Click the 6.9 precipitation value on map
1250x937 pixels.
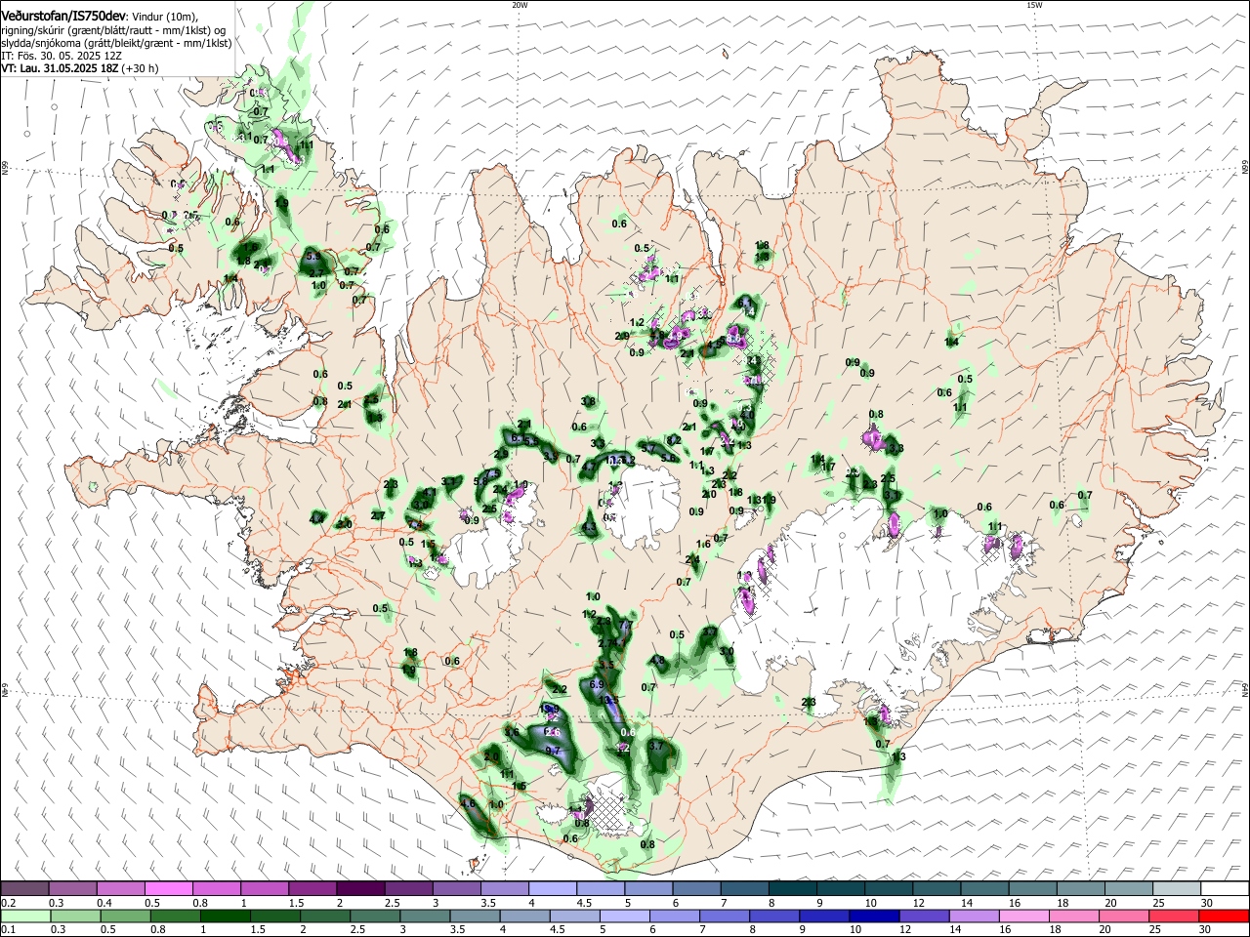(x=598, y=686)
